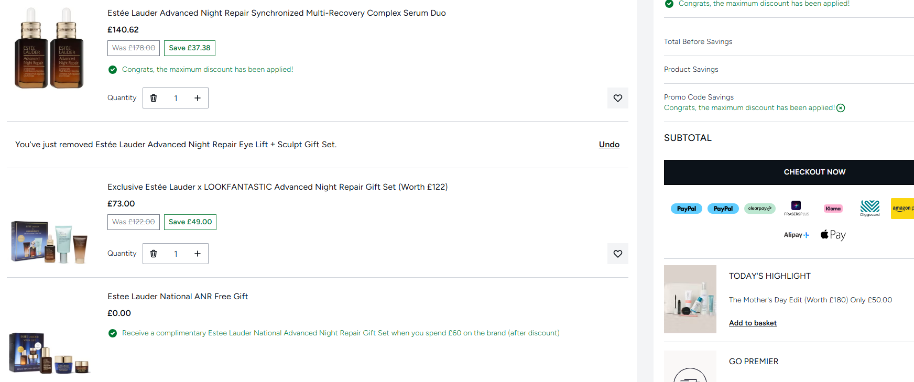Open the National ANR Free Gift image
914x382 pixels.
(x=49, y=353)
